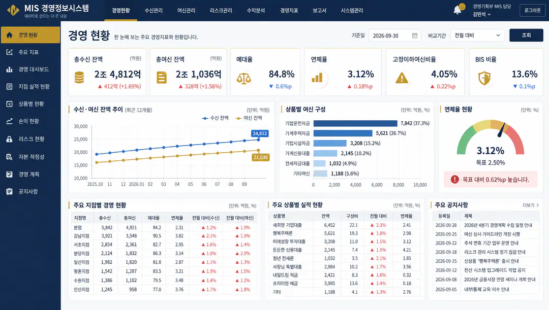The height and width of the screenshot is (310, 549).
Task: Open the 경영현황 top tab
Action: [121, 11]
